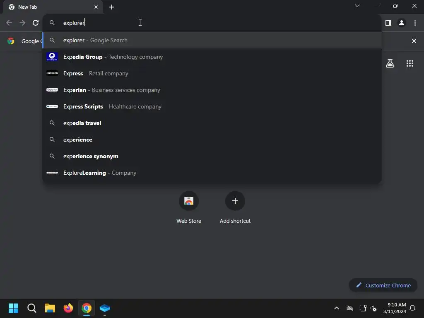Choose the Express retail company suggestion
This screenshot has height=318, width=424.
coord(212,73)
